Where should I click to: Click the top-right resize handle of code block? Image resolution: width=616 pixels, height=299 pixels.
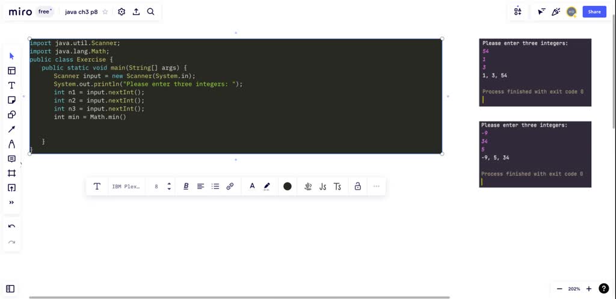coord(442,38)
